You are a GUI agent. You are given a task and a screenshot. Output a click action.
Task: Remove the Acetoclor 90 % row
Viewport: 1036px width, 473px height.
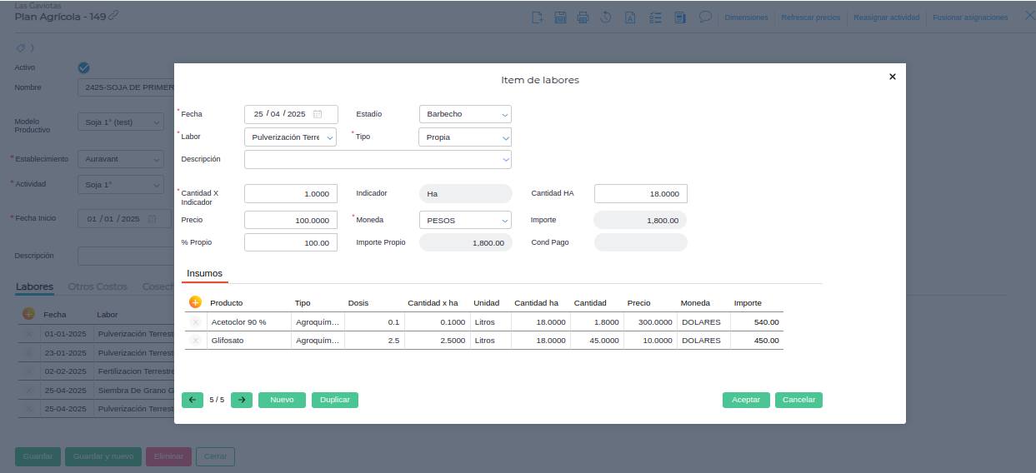[196, 322]
